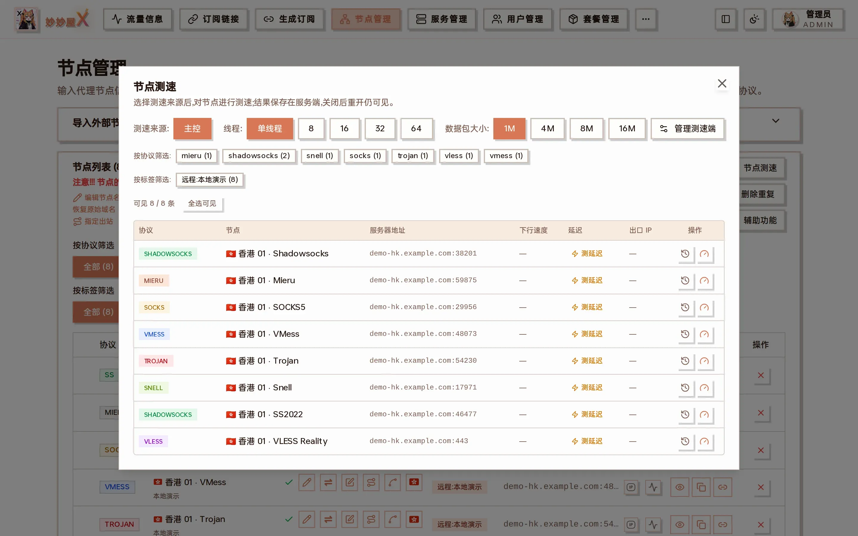The height and width of the screenshot is (536, 858).
Task: Toggle the sidebar layout icon in header
Action: pos(725,19)
